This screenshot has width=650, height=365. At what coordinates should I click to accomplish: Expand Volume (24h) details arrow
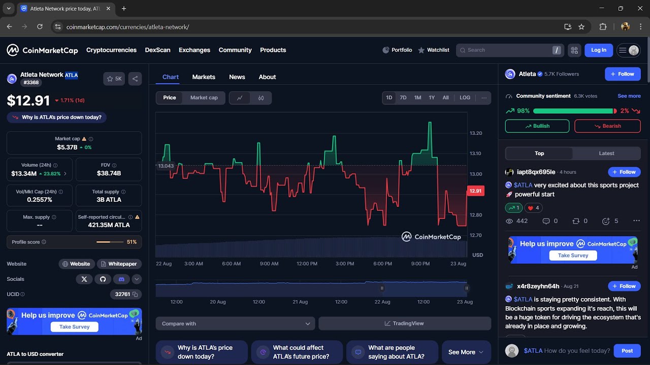pos(65,174)
